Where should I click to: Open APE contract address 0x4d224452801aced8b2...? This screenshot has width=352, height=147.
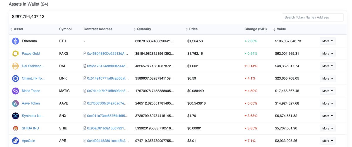pyautogui.click(x=108, y=141)
